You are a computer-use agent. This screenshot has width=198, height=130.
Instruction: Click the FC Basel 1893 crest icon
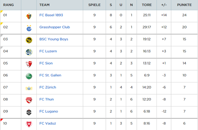tap(29, 16)
